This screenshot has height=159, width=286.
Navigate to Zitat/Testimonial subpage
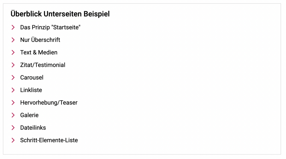click(43, 65)
